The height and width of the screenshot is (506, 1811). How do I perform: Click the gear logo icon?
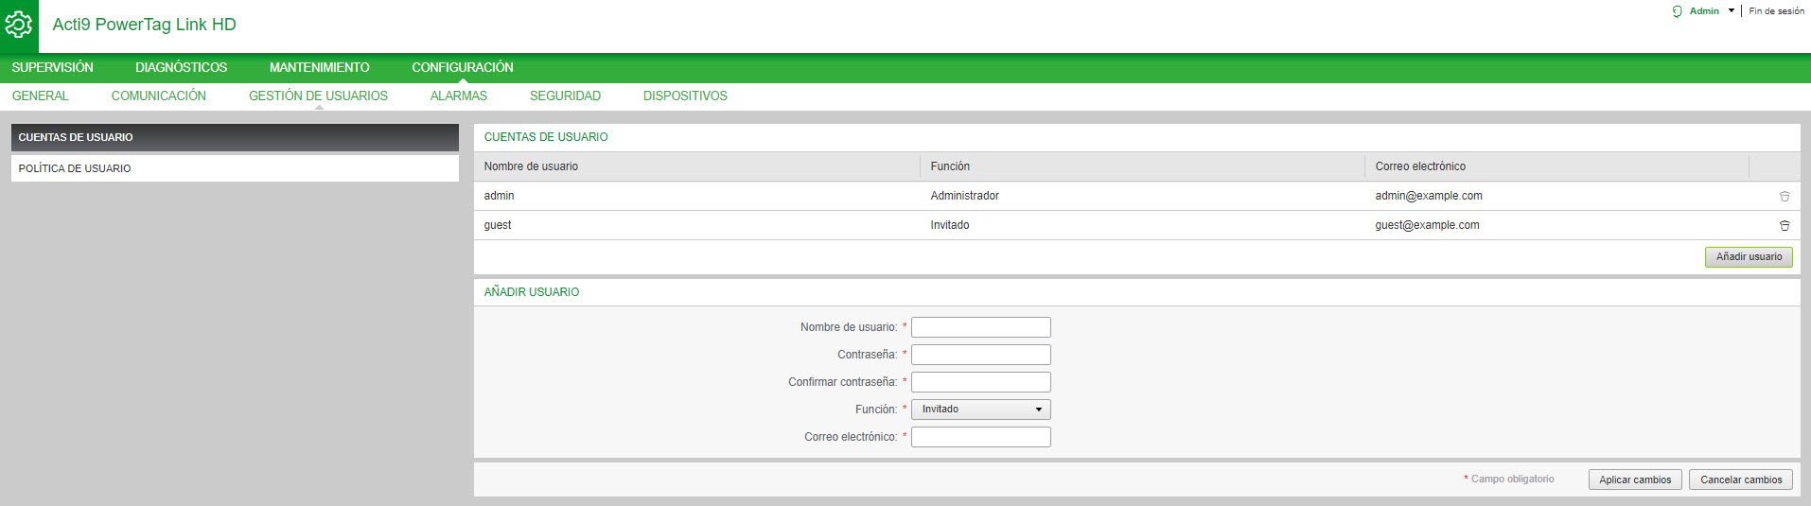[x=19, y=26]
